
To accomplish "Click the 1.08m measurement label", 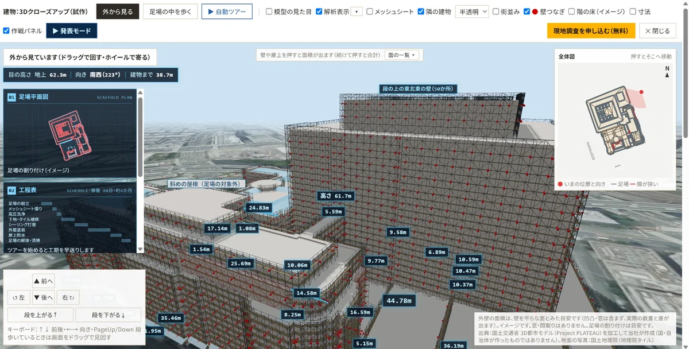I will click(x=247, y=228).
